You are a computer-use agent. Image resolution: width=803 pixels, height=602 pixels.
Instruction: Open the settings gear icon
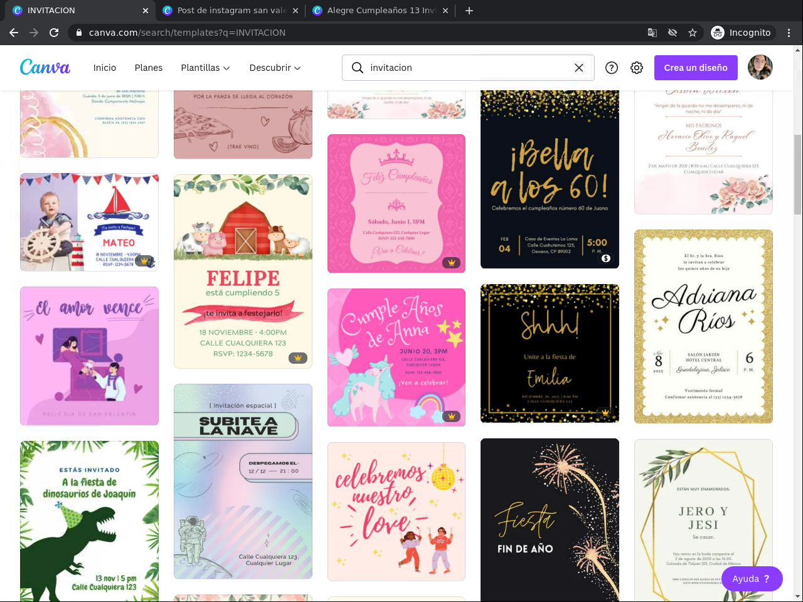[637, 68]
